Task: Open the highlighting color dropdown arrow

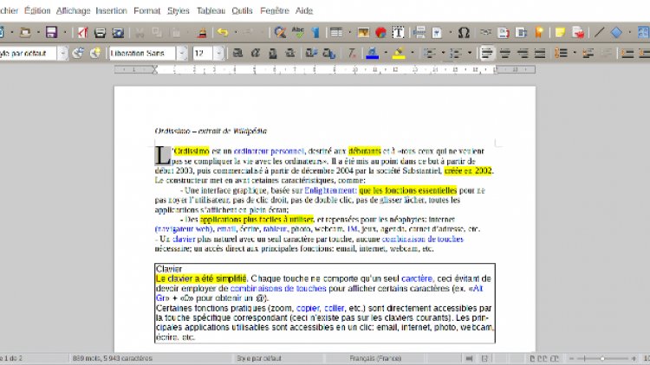Action: 412,53
